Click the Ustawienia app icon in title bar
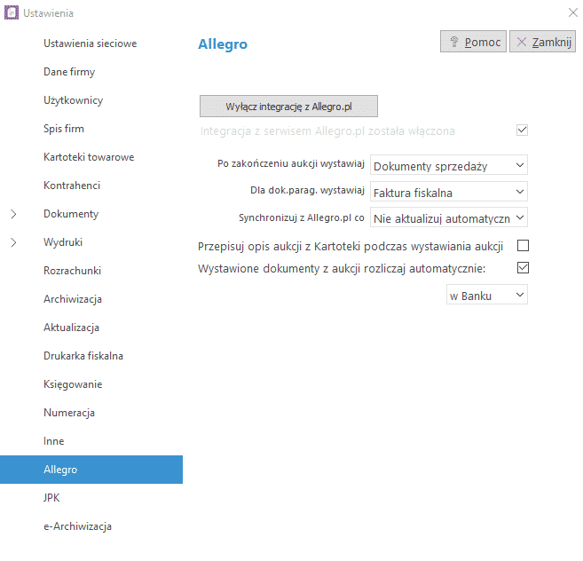The height and width of the screenshot is (561, 583). [12, 12]
